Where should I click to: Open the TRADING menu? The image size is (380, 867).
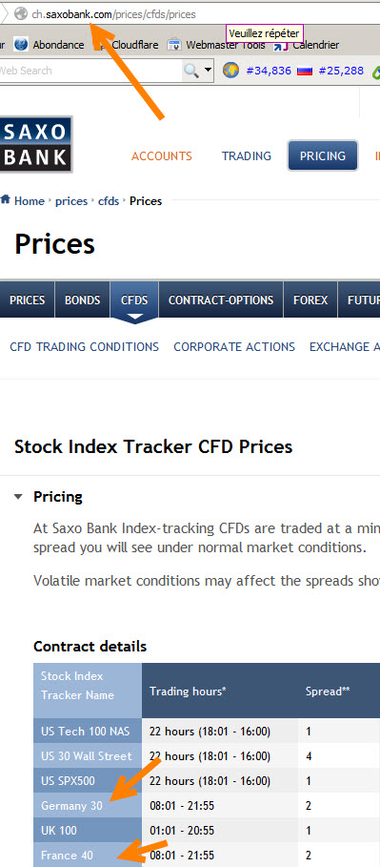[247, 155]
